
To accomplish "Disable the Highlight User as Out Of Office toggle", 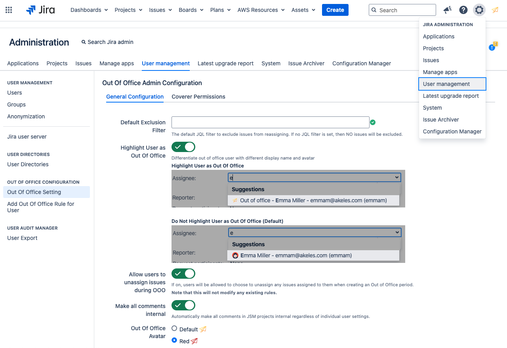I will pyautogui.click(x=183, y=147).
